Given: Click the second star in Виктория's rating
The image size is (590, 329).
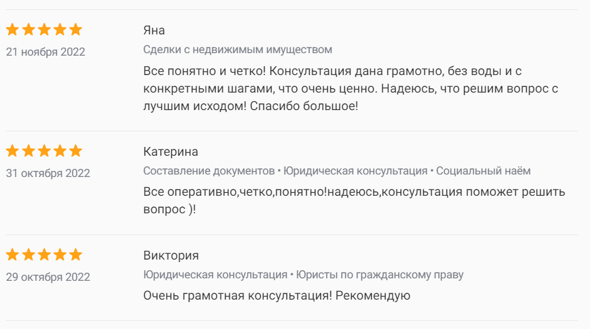Looking at the screenshot, I should 28,255.
